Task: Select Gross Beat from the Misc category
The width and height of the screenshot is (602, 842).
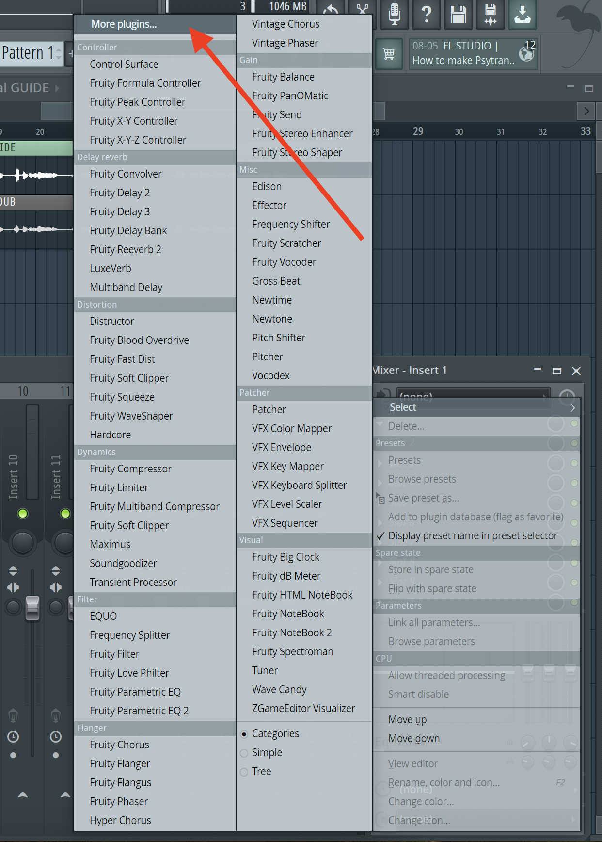Action: pos(276,281)
